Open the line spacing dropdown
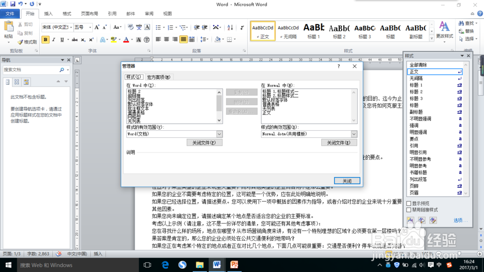Viewport: 484px width, 272px height. pos(204,40)
